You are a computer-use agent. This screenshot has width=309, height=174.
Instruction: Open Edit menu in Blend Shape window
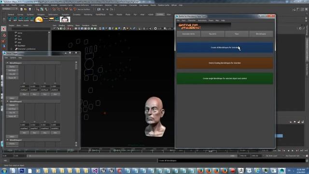[6, 58]
